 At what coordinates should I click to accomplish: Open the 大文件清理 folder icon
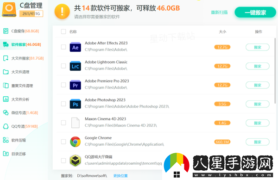[x=6, y=72]
